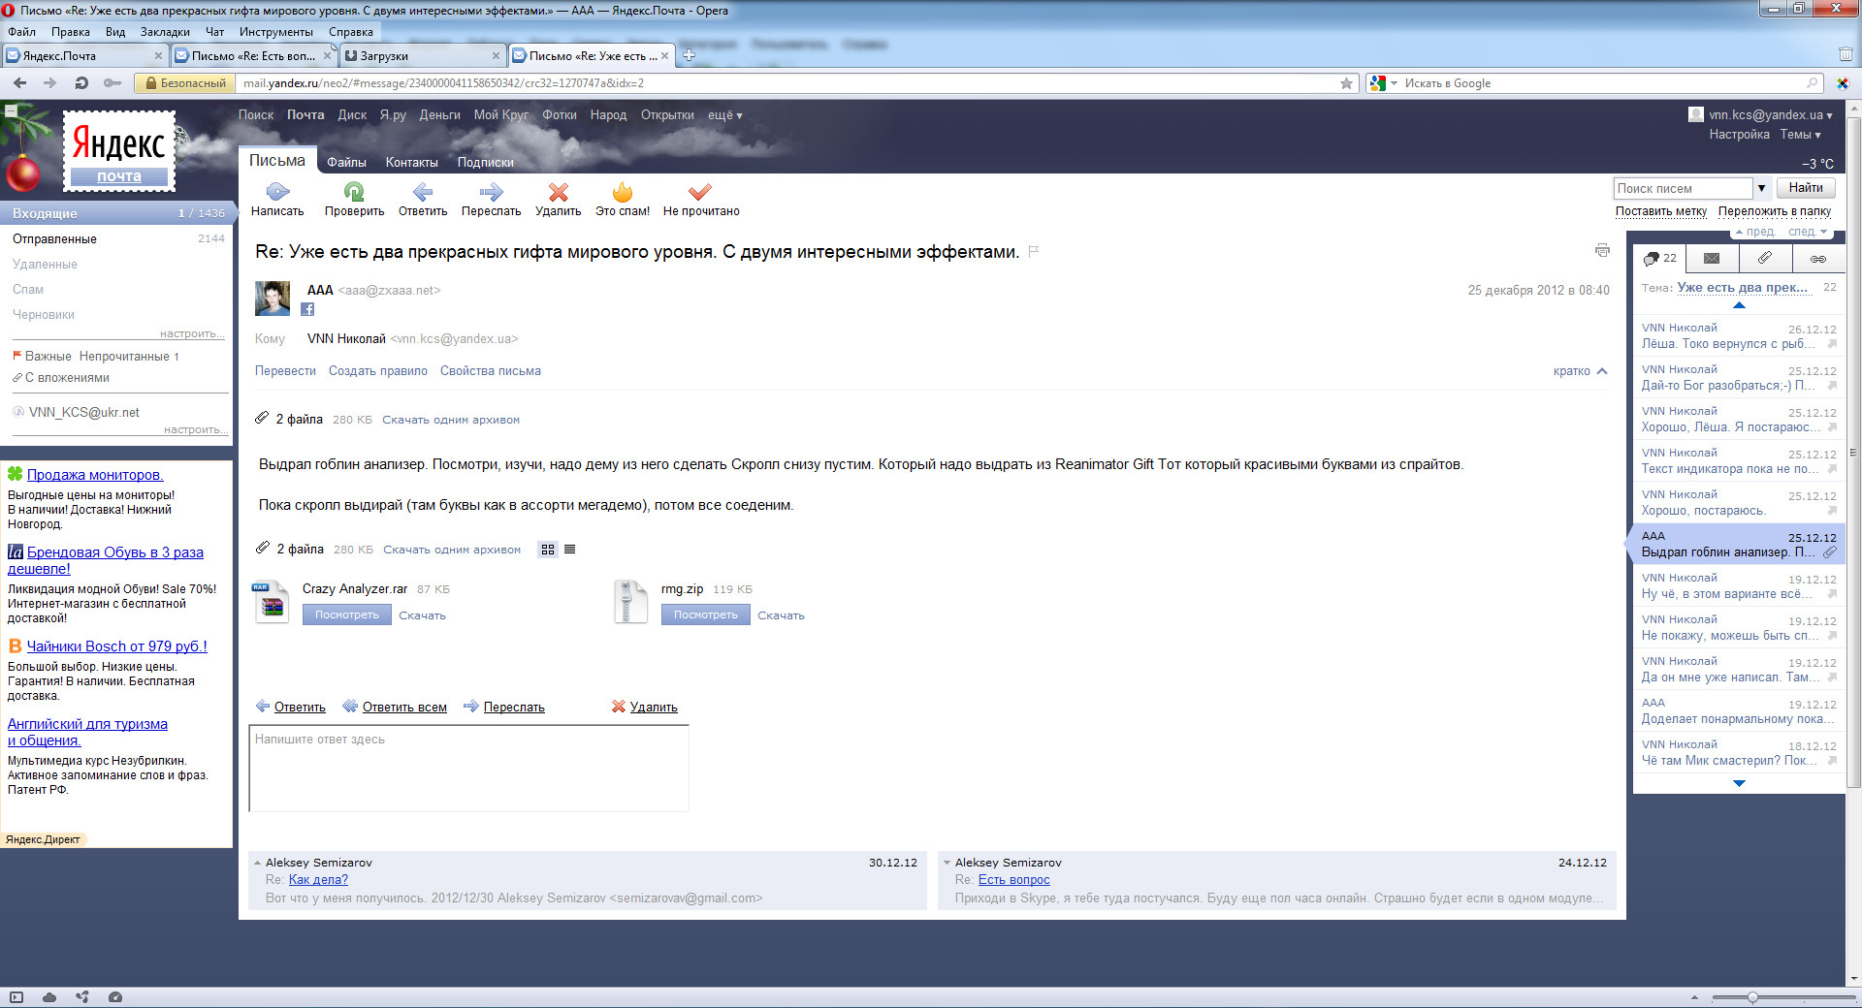Click the Написать compose icon
The image size is (1862, 1008).
(x=277, y=192)
